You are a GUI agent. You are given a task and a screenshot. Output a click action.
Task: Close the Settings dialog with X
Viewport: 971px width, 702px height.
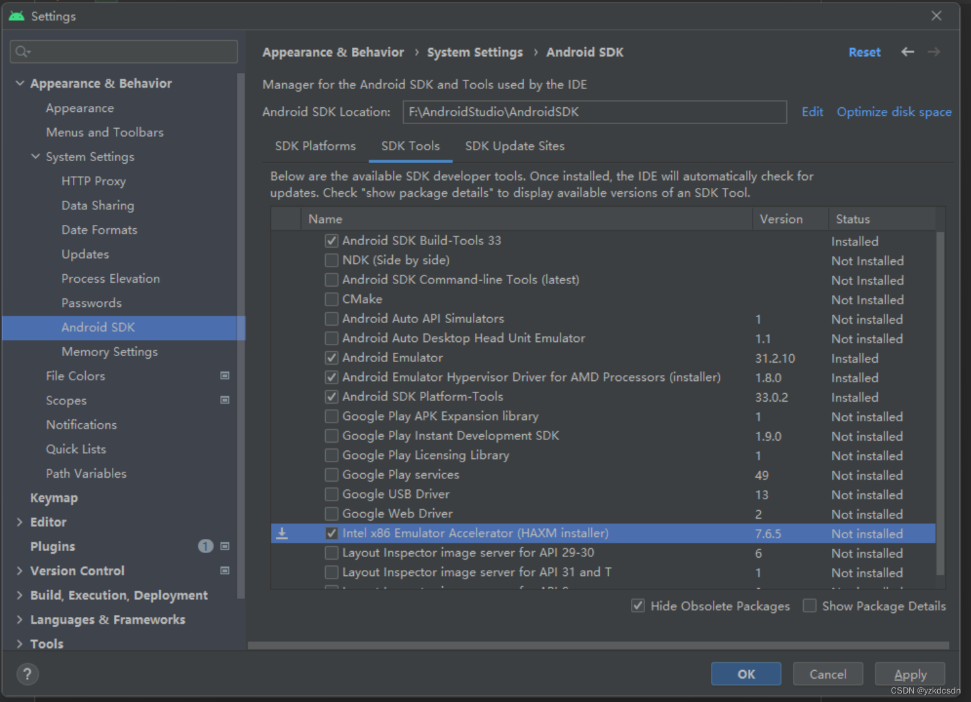click(937, 16)
